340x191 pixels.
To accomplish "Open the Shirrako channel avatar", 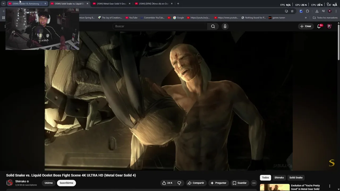I will pyautogui.click(x=10, y=183).
